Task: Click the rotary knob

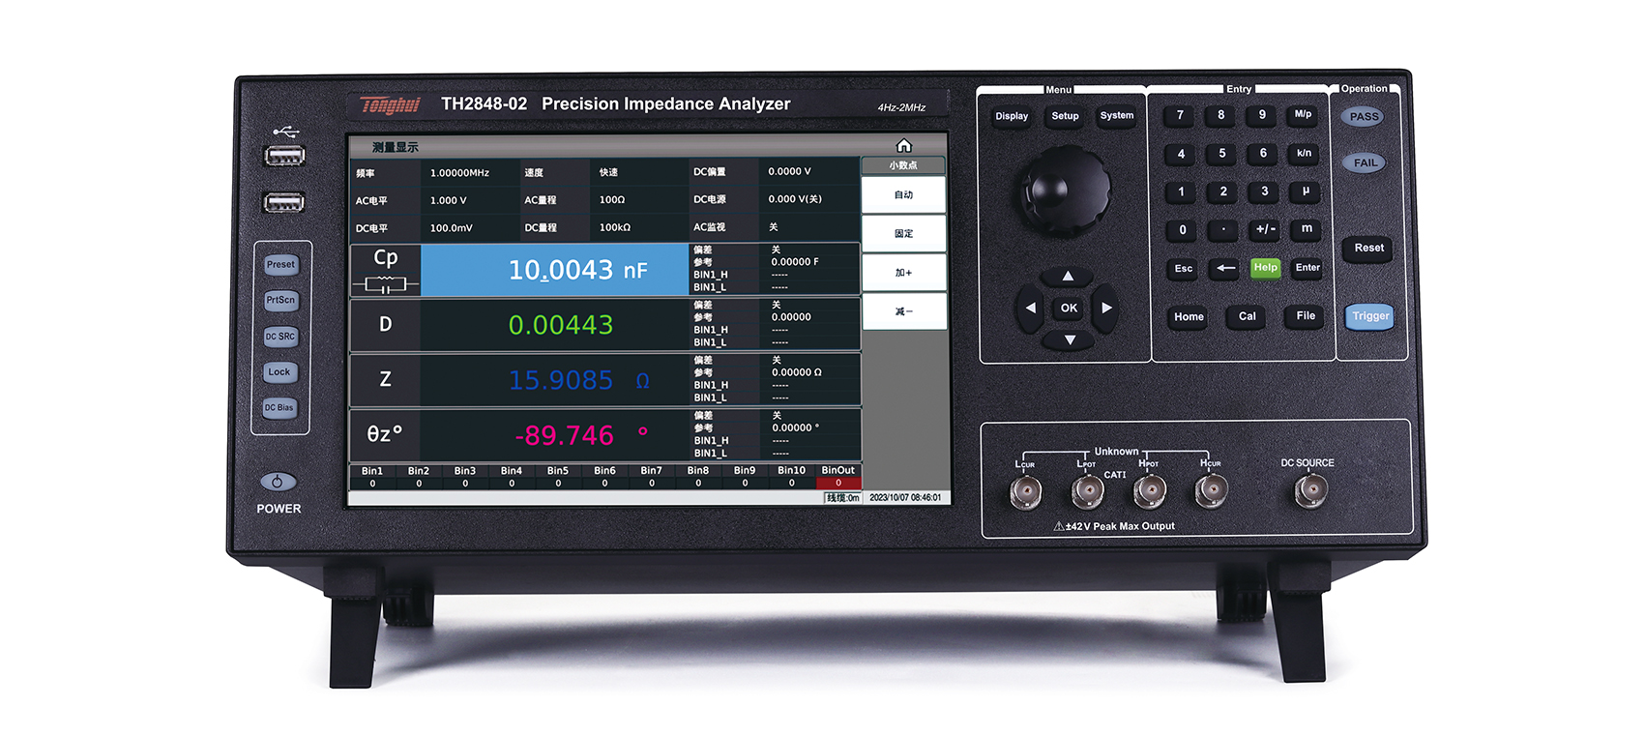Action: (x=1067, y=188)
